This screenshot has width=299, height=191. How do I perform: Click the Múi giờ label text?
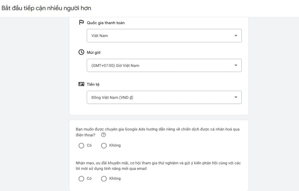pyautogui.click(x=94, y=52)
